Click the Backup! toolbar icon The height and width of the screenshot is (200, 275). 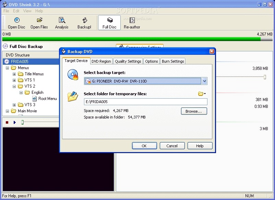84,23
